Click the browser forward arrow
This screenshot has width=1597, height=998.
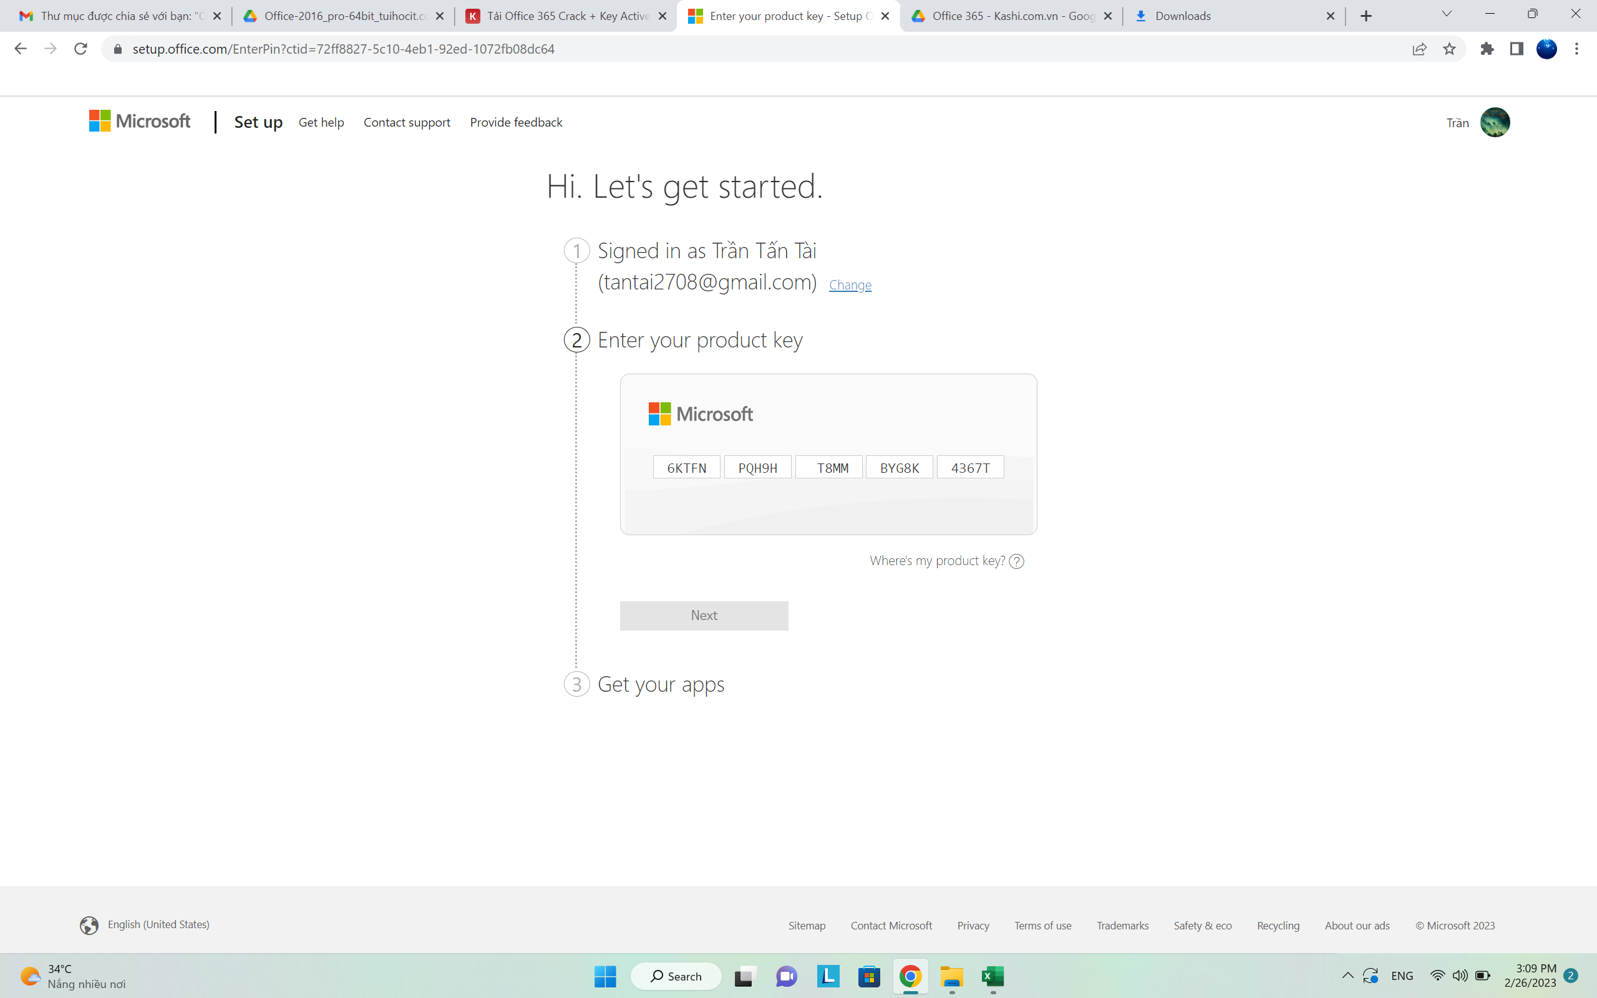pos(50,49)
